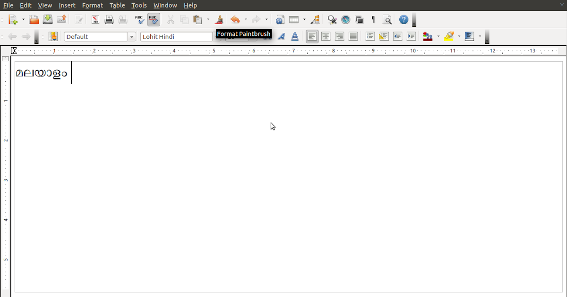
Task: Click the Malayalam text in the document
Action: pos(42,74)
